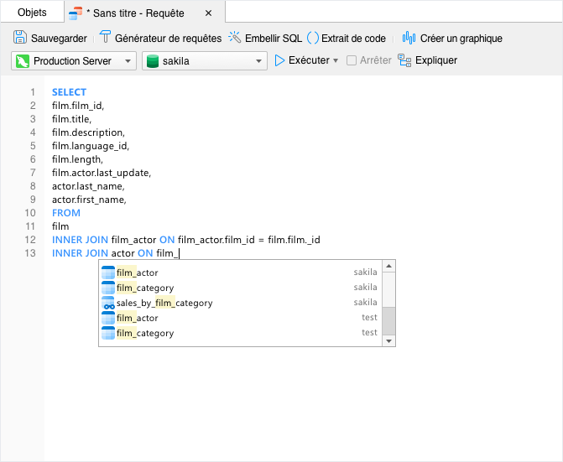Click the test film_actor table icon
The image size is (563, 462).
pyautogui.click(x=108, y=318)
